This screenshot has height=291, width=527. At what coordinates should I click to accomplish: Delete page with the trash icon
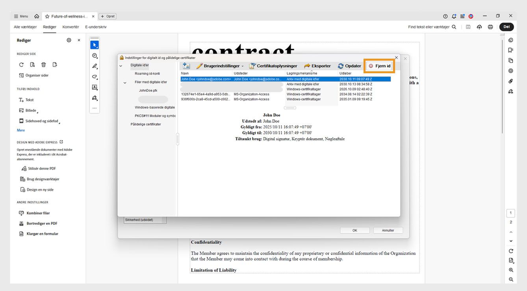click(x=44, y=65)
